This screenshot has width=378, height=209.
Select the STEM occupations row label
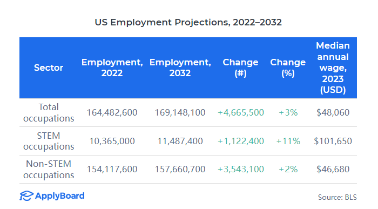[49, 141]
